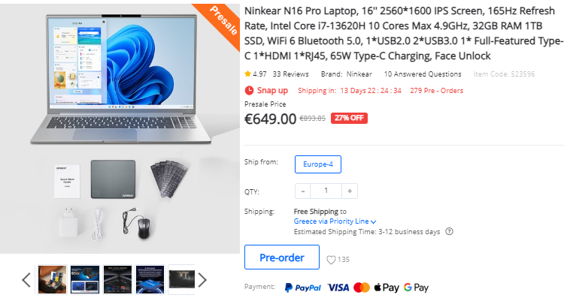The image size is (564, 301).
Task: Click the Apple Pay logo
Action: tap(387, 287)
